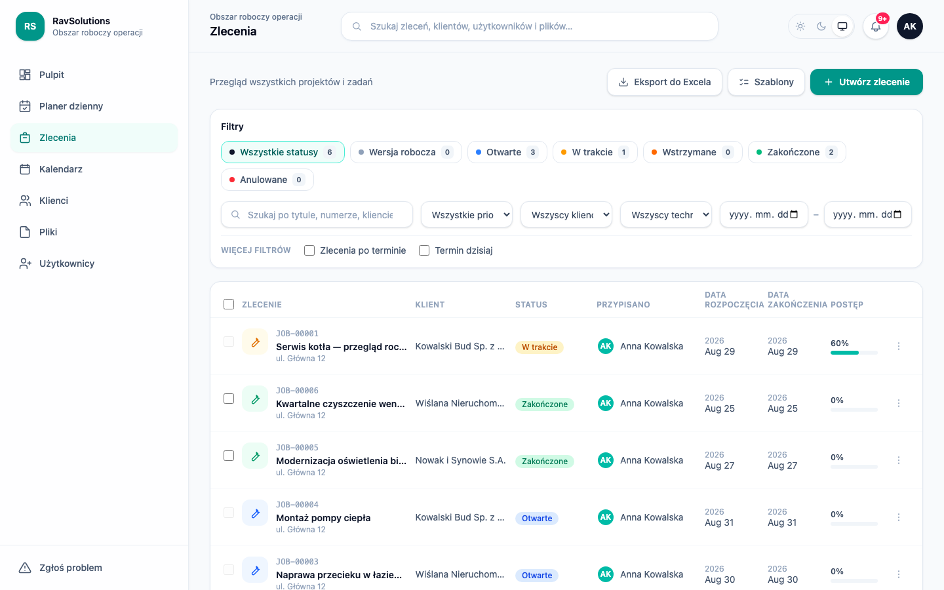Filter by Wstrzymane status chip
The width and height of the screenshot is (944, 590).
pos(693,152)
